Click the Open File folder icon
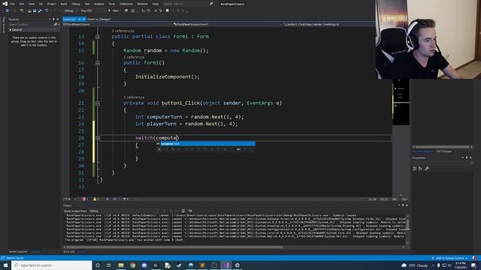481x270 pixels. 29,10
